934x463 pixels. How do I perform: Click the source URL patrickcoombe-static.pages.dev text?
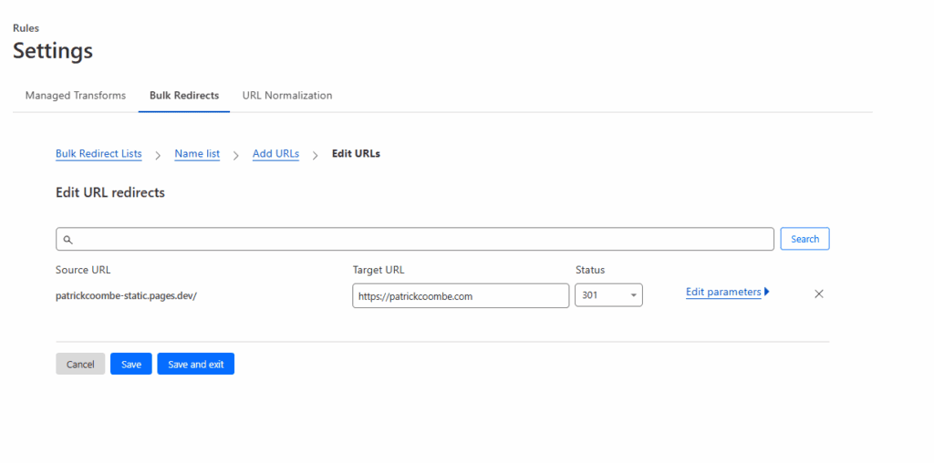point(126,295)
